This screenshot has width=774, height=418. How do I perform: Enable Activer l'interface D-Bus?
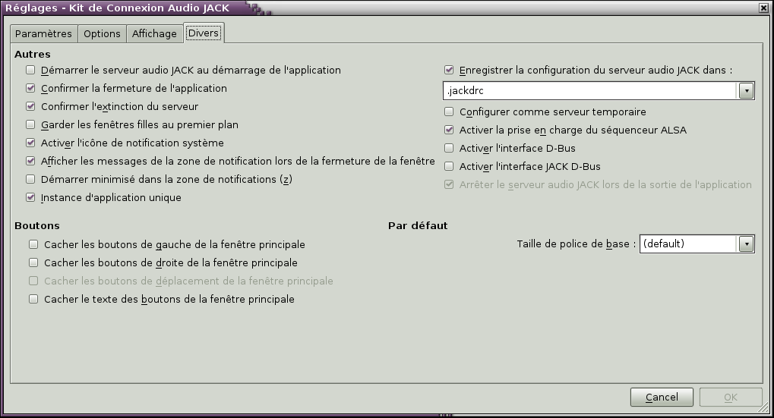tap(449, 149)
